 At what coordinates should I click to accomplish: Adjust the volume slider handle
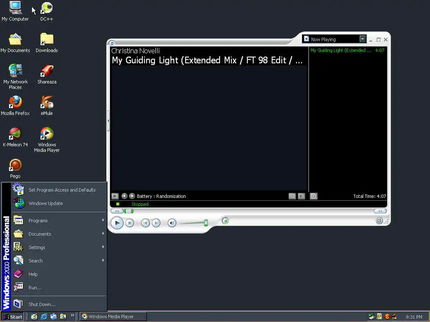(x=206, y=223)
